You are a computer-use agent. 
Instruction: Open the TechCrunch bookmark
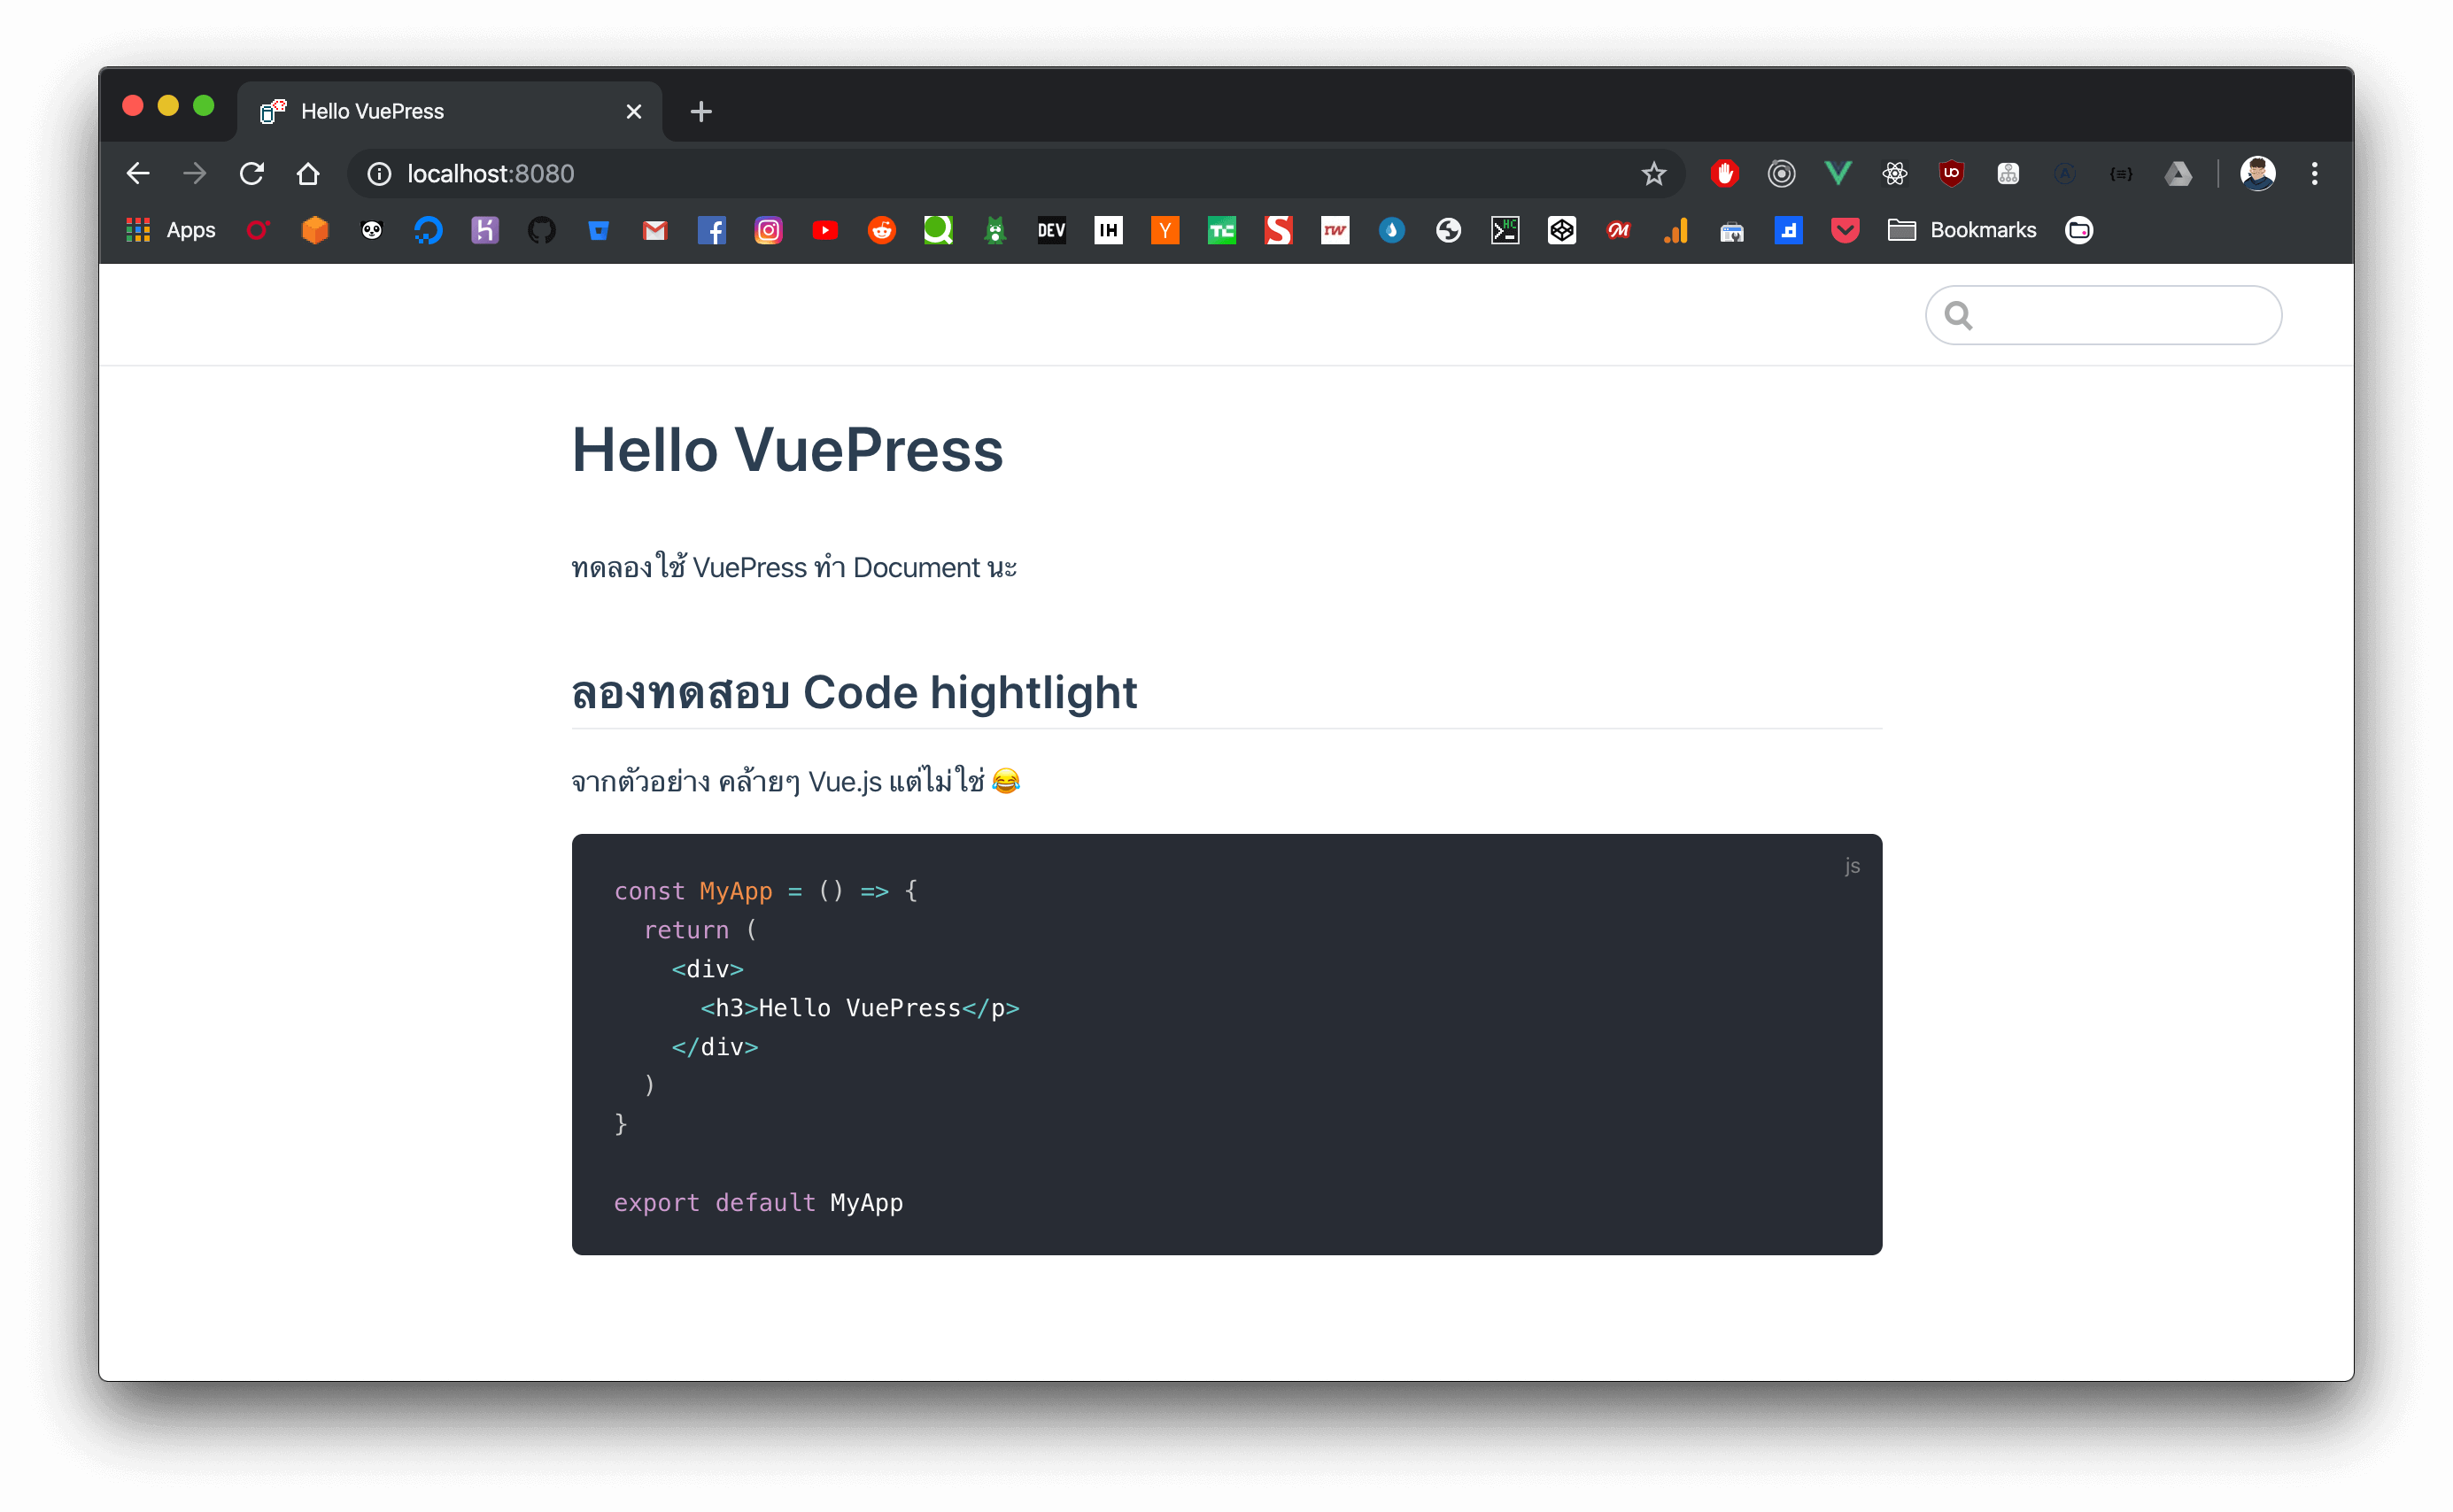[1221, 230]
